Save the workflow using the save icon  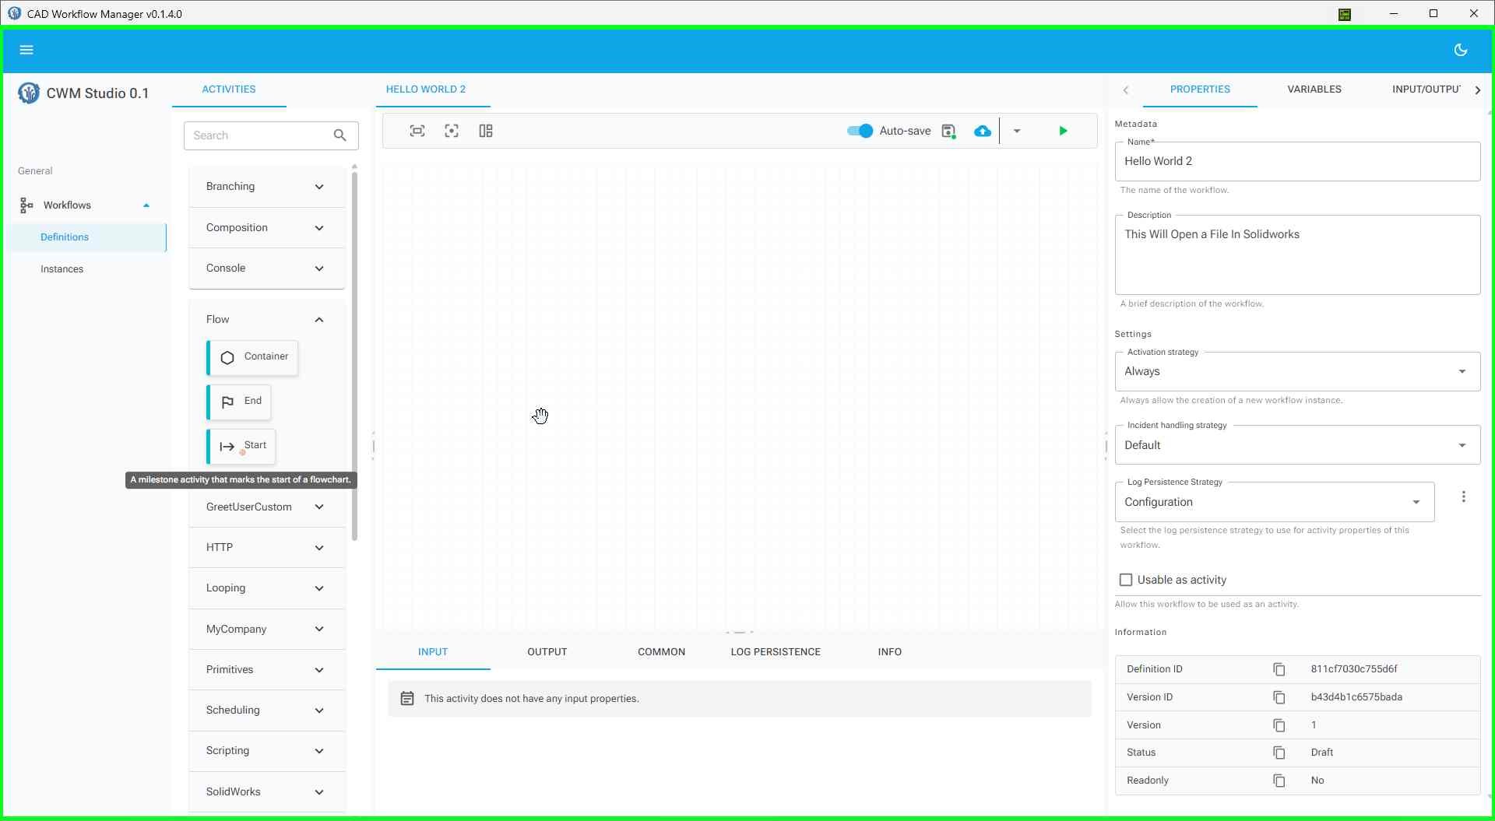[948, 131]
